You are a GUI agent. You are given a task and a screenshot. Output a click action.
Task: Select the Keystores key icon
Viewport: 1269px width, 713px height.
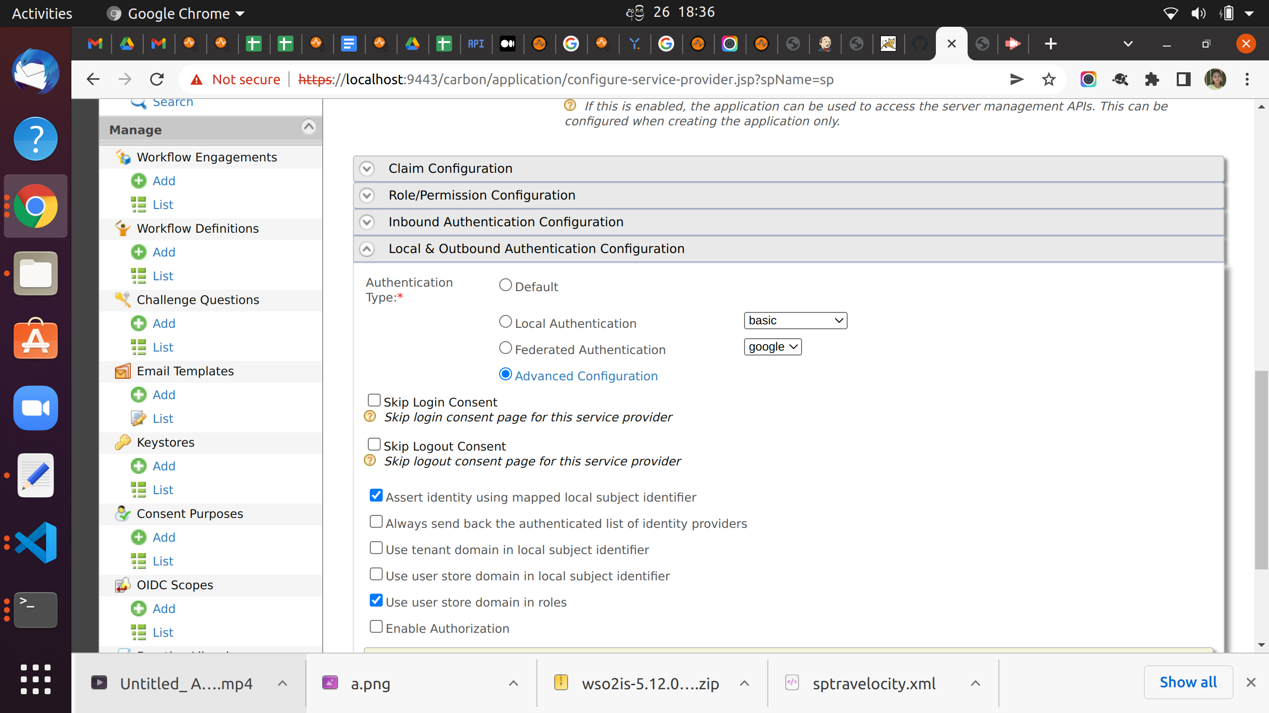pos(123,442)
